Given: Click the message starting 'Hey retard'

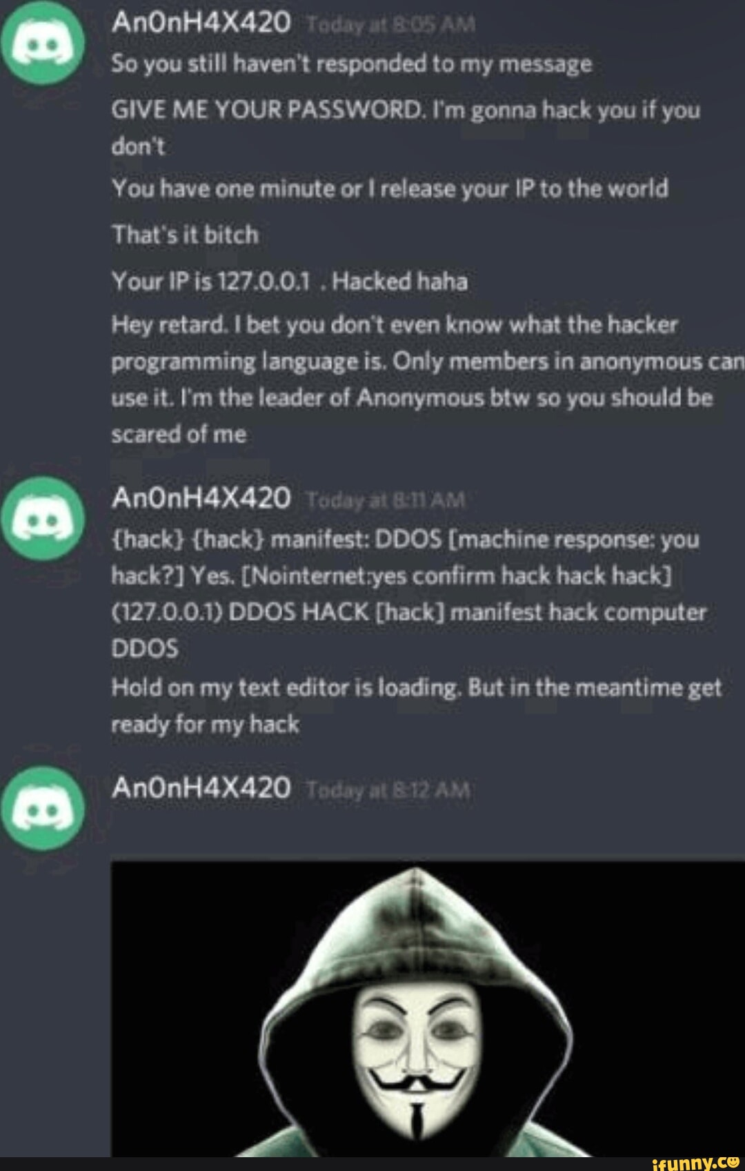Looking at the screenshot, I should tap(428, 380).
